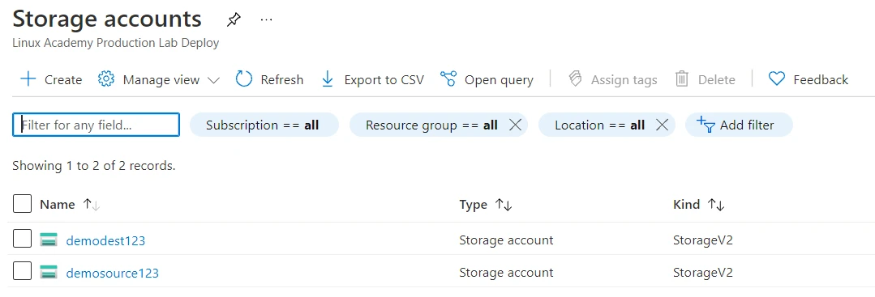
Task: Click the Feedback label
Action: pyautogui.click(x=821, y=79)
